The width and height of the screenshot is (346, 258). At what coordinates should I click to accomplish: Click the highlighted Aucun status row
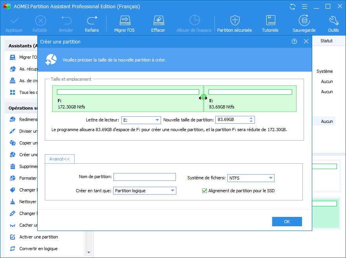pos(324,121)
